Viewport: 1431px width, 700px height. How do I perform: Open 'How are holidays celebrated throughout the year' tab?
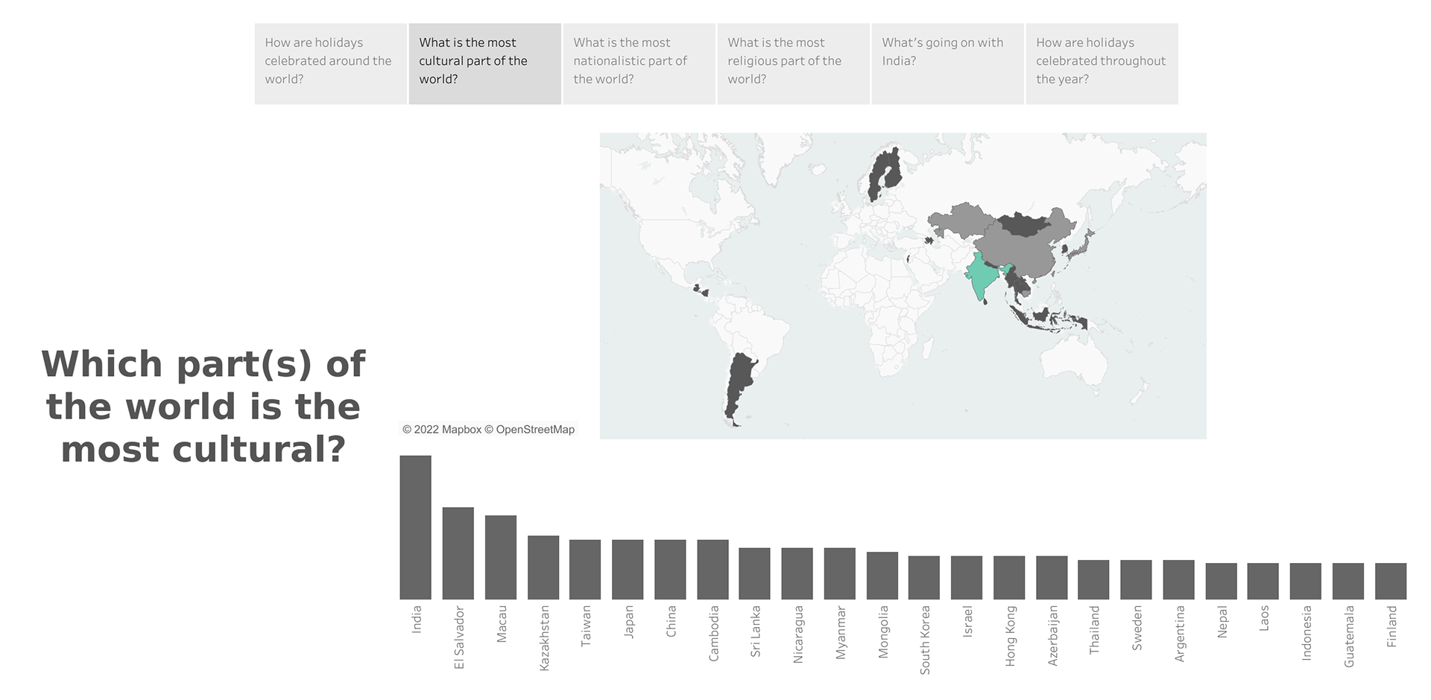point(1102,63)
